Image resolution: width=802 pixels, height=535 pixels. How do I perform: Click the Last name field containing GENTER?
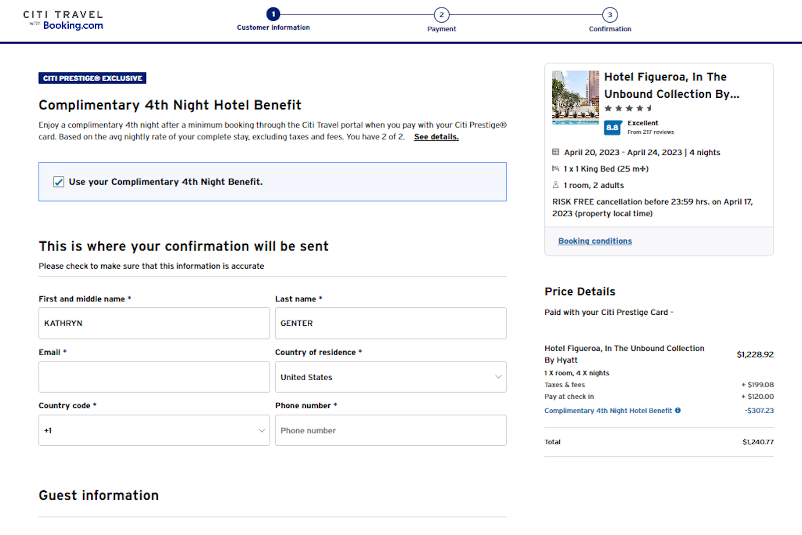390,323
